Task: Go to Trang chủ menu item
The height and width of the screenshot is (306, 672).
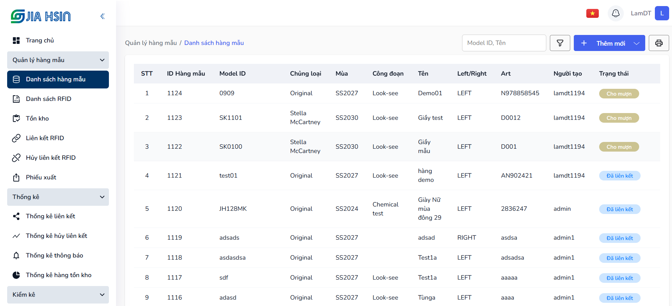Action: pyautogui.click(x=40, y=40)
